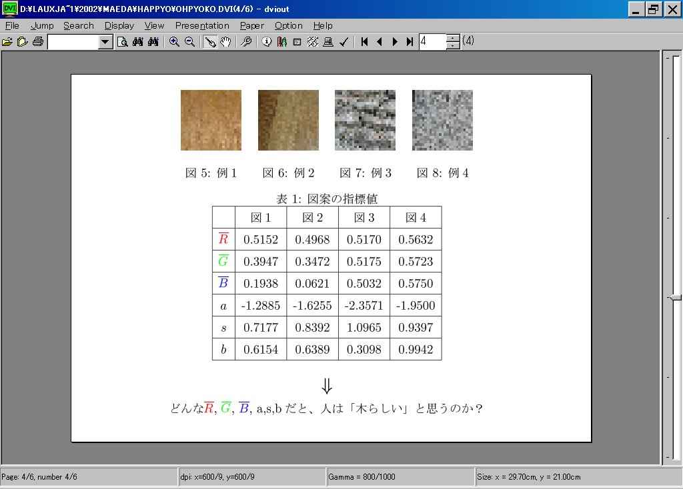
Task: Click status bar Size x = 29.70cm entry
Action: pos(529,477)
